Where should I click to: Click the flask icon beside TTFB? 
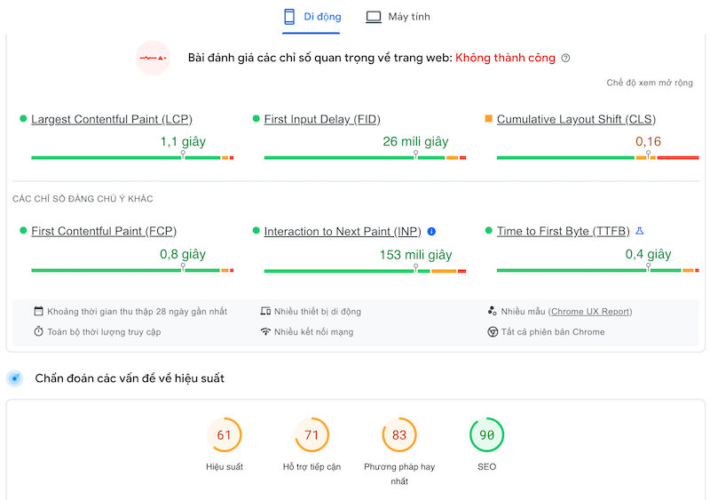[x=640, y=232]
